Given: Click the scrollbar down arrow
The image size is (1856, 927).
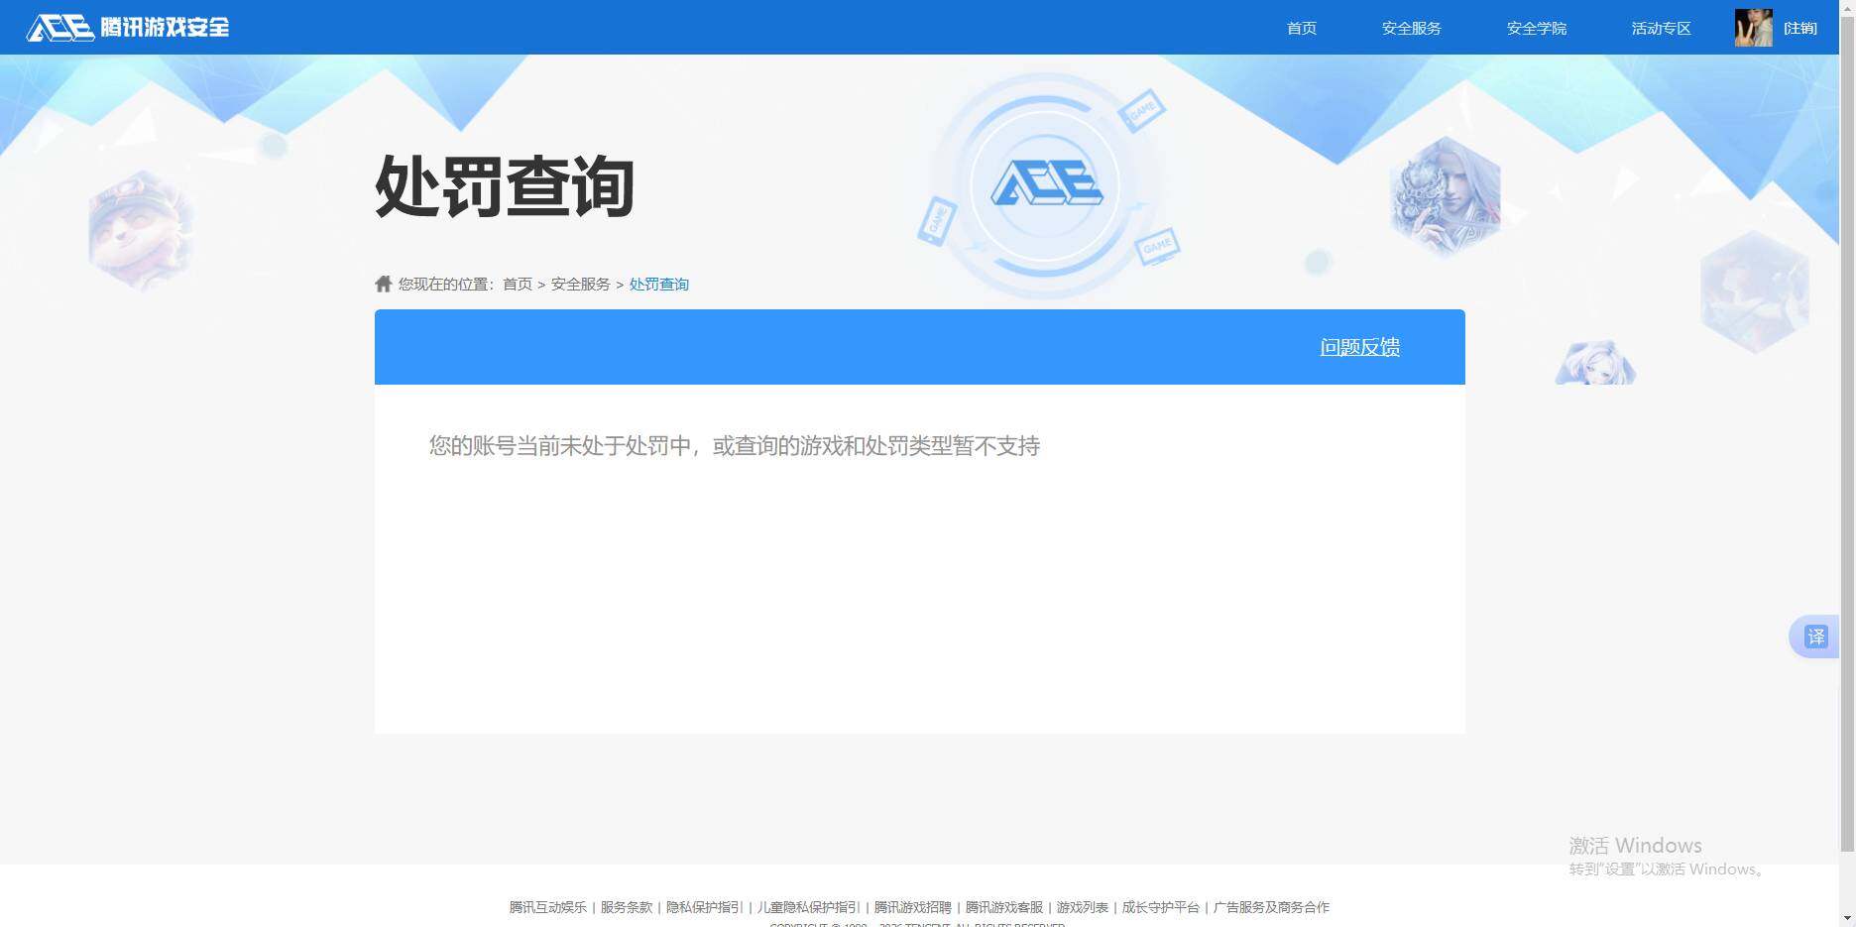Looking at the screenshot, I should tap(1848, 919).
